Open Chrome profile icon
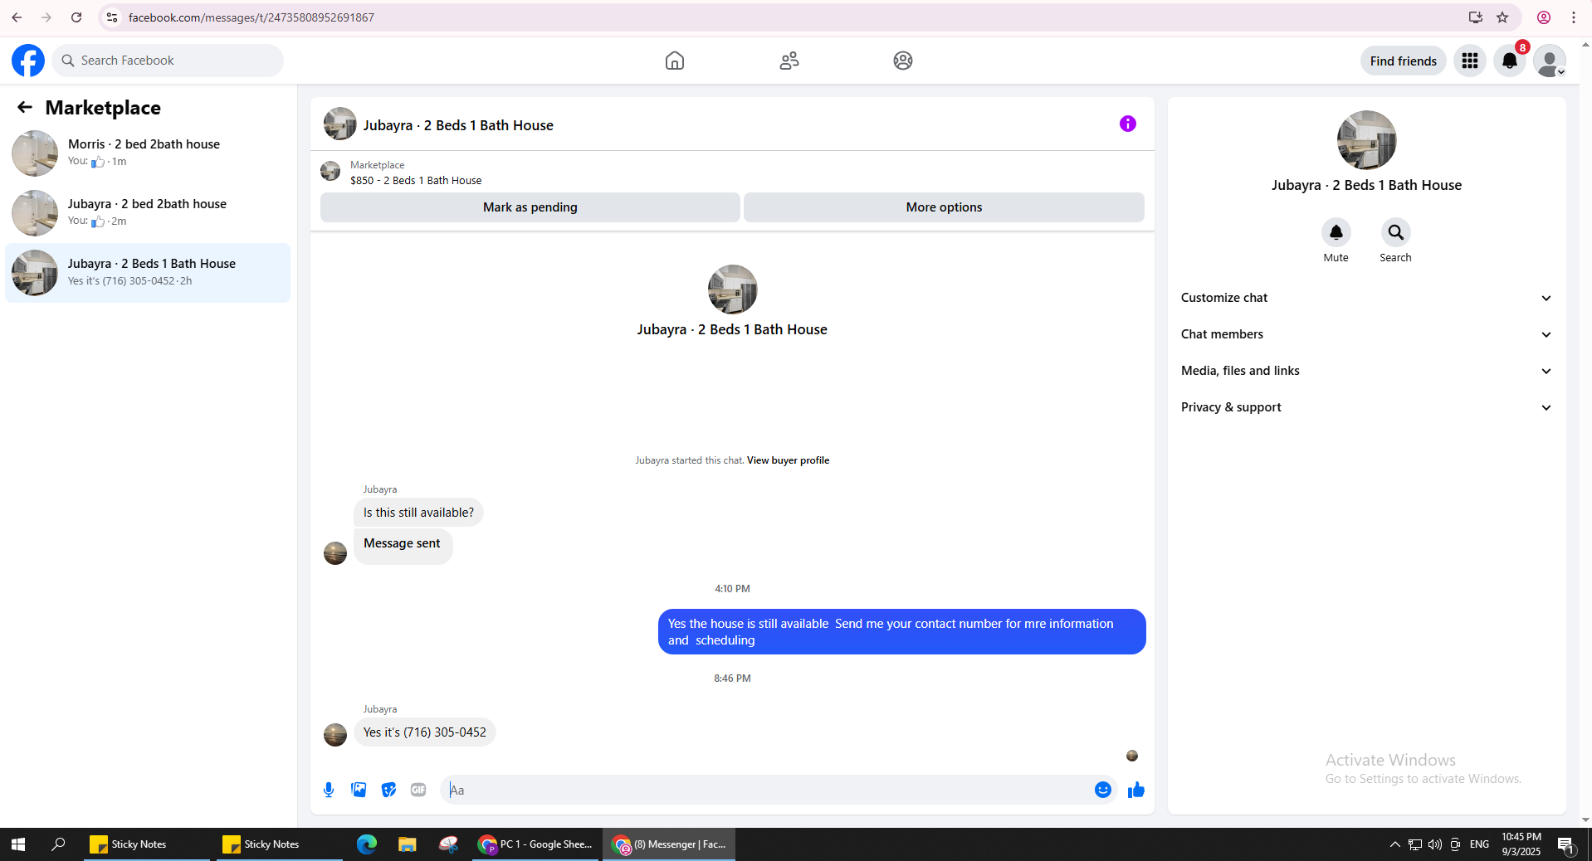1592x861 pixels. pyautogui.click(x=1544, y=17)
